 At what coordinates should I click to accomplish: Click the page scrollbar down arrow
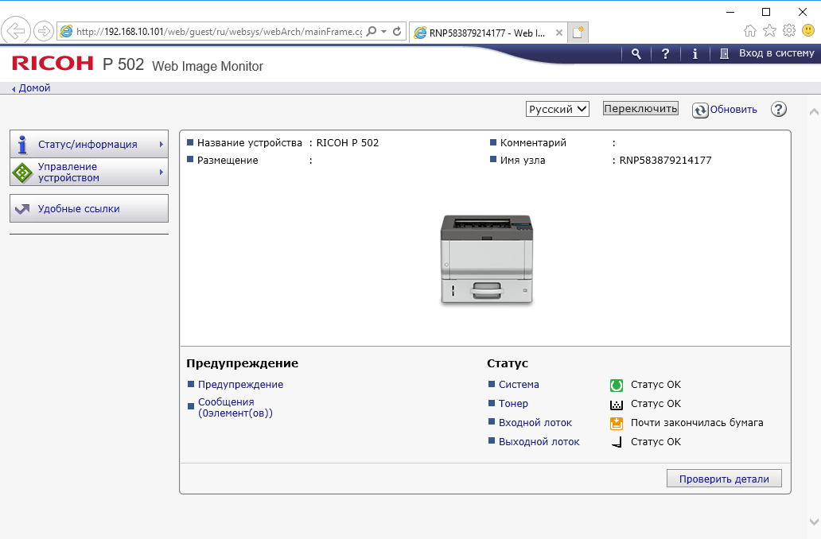click(x=814, y=522)
